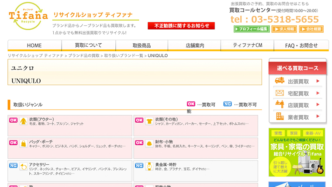Open FAQ・お問合せ navigation item
The height and width of the screenshot is (187, 332).
(x=301, y=45)
